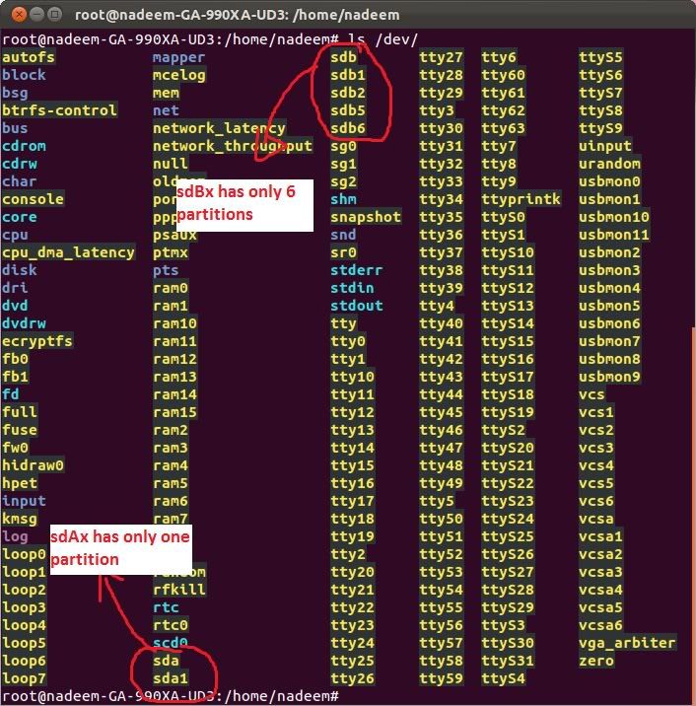The width and height of the screenshot is (696, 706).
Task: Click the 'rtc0' entry
Action: click(171, 625)
